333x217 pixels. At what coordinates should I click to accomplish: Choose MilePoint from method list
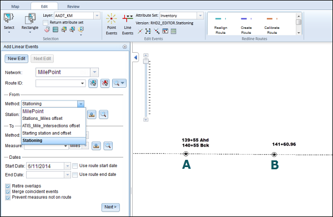click(x=53, y=111)
